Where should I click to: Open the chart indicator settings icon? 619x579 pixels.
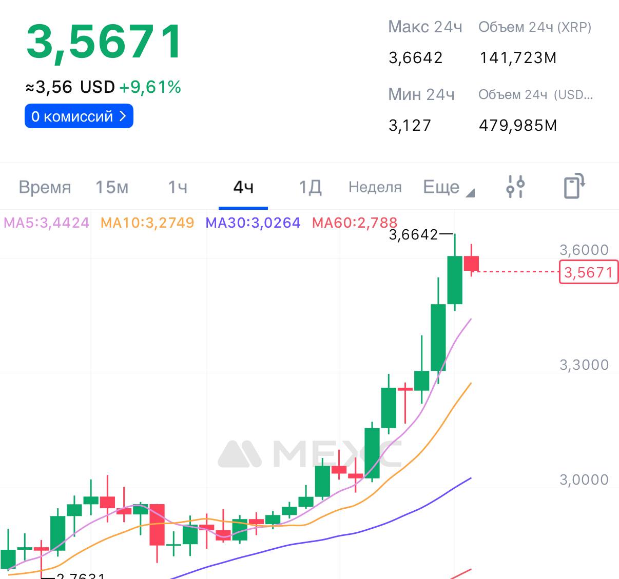[515, 187]
